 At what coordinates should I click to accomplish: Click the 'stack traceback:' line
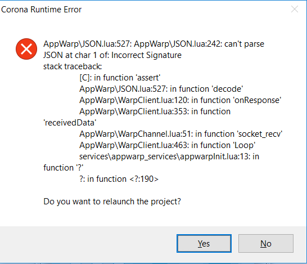click(x=73, y=66)
